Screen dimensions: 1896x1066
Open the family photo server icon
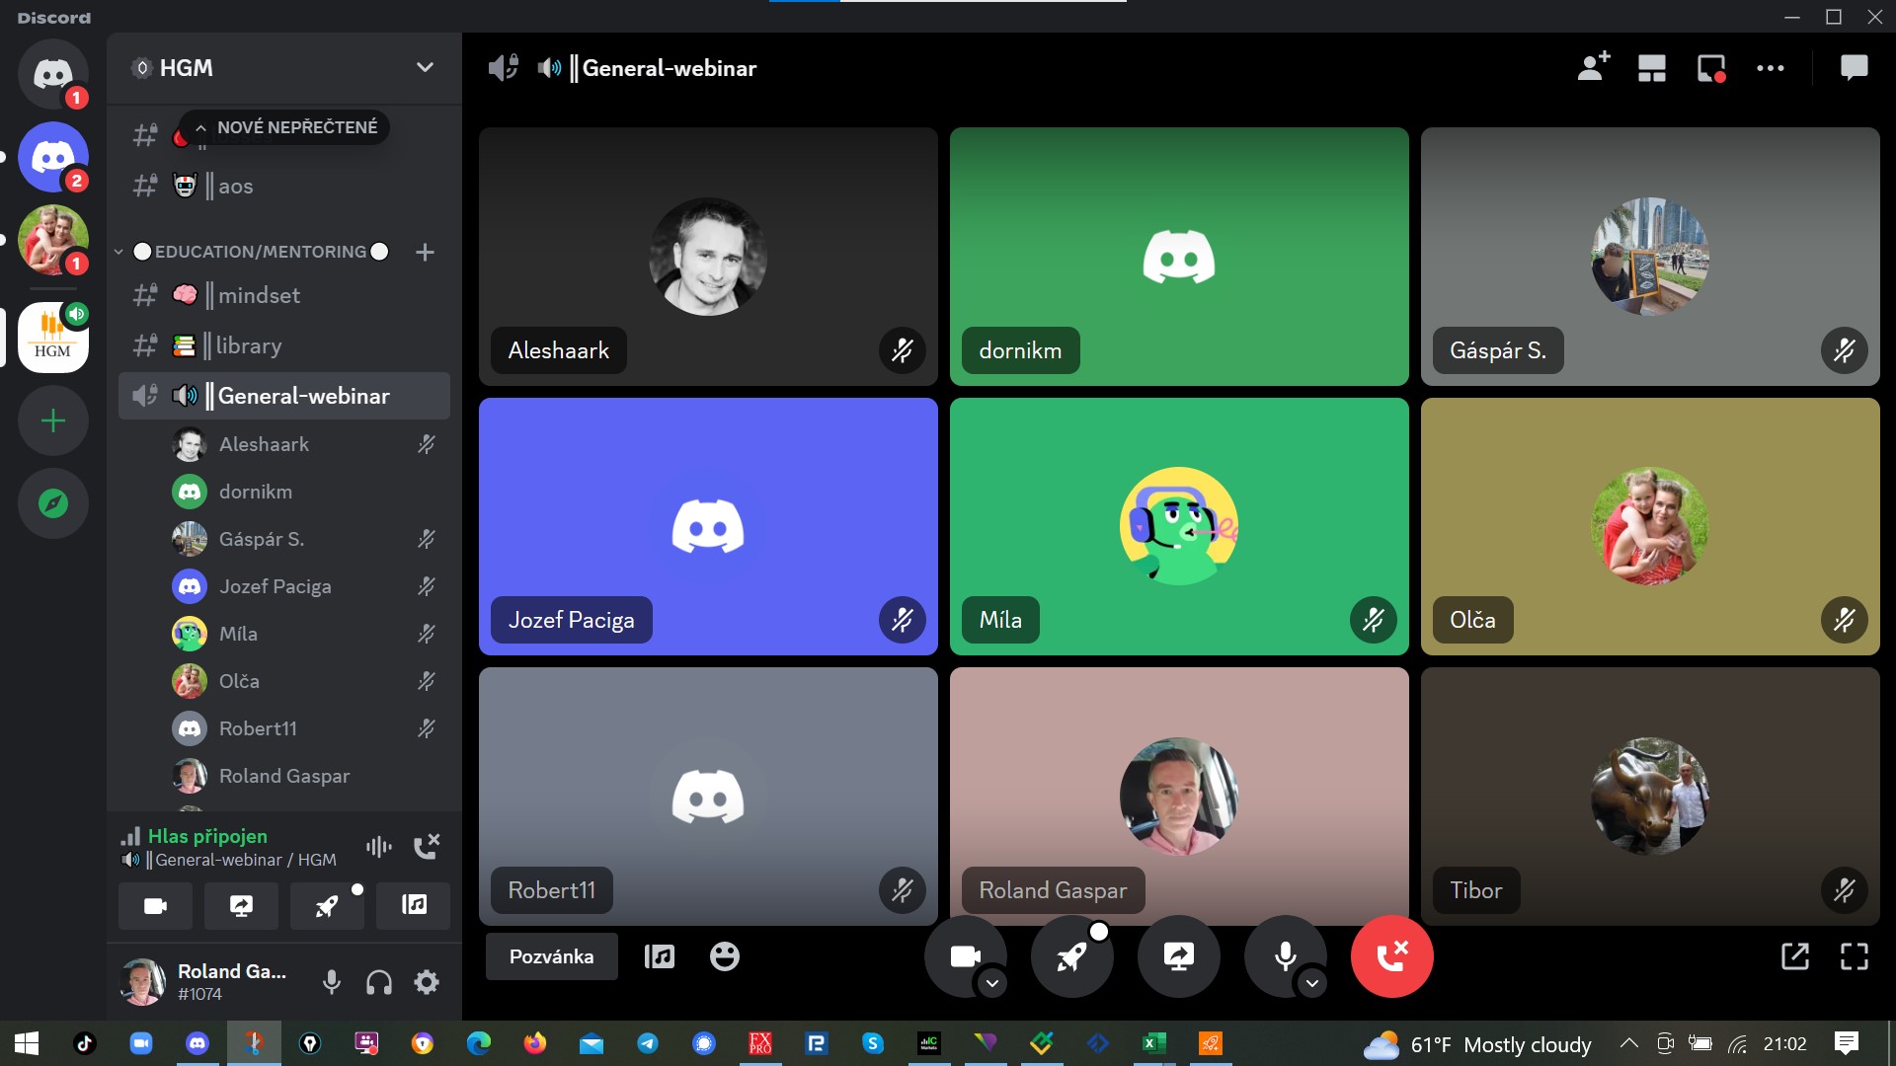point(53,240)
